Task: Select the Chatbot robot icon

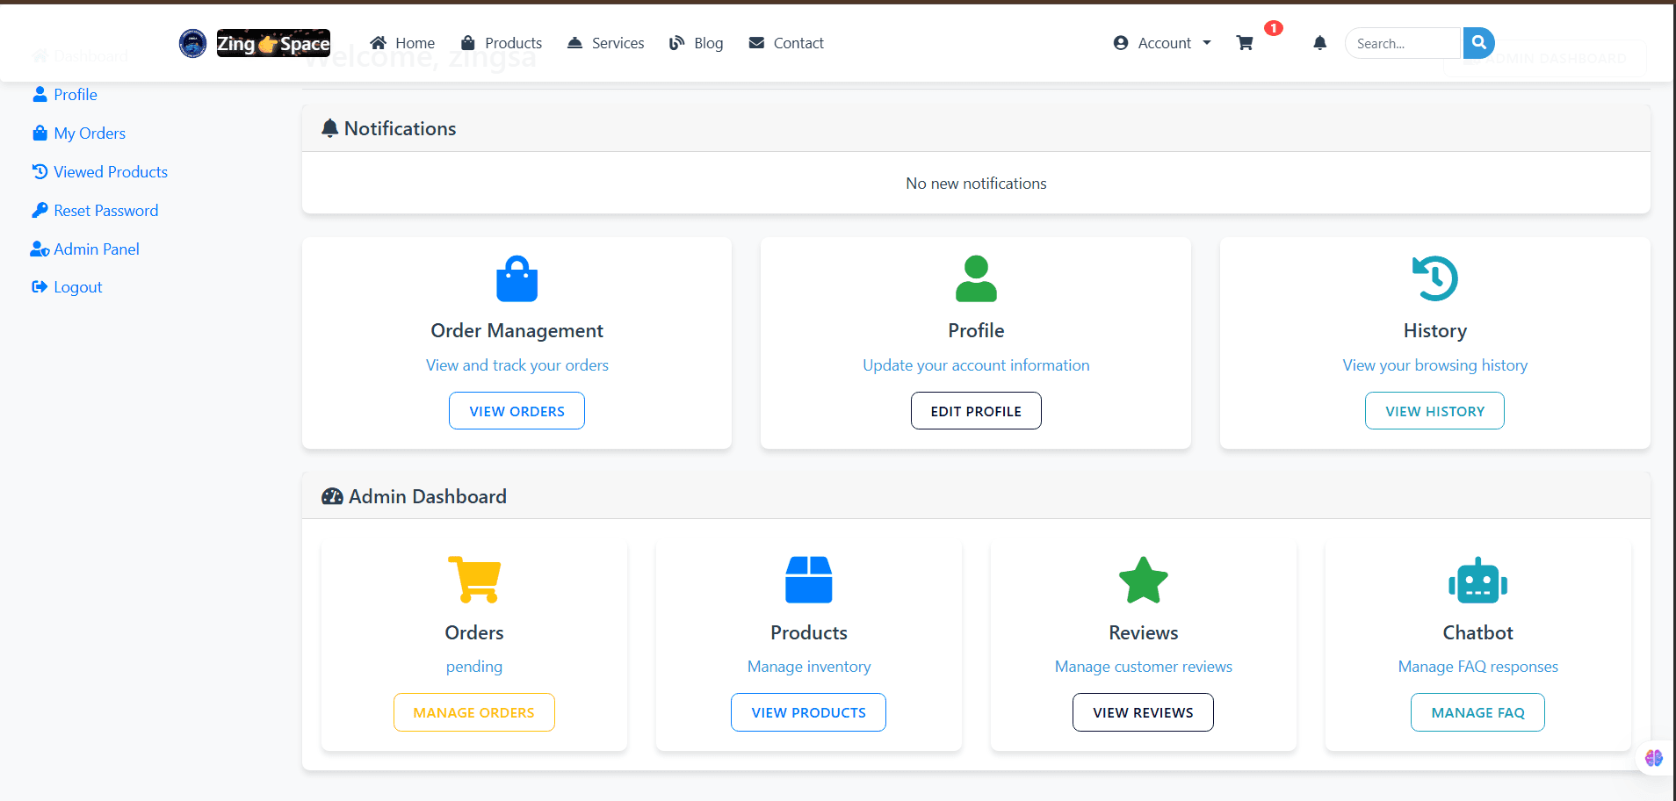Action: click(x=1477, y=580)
